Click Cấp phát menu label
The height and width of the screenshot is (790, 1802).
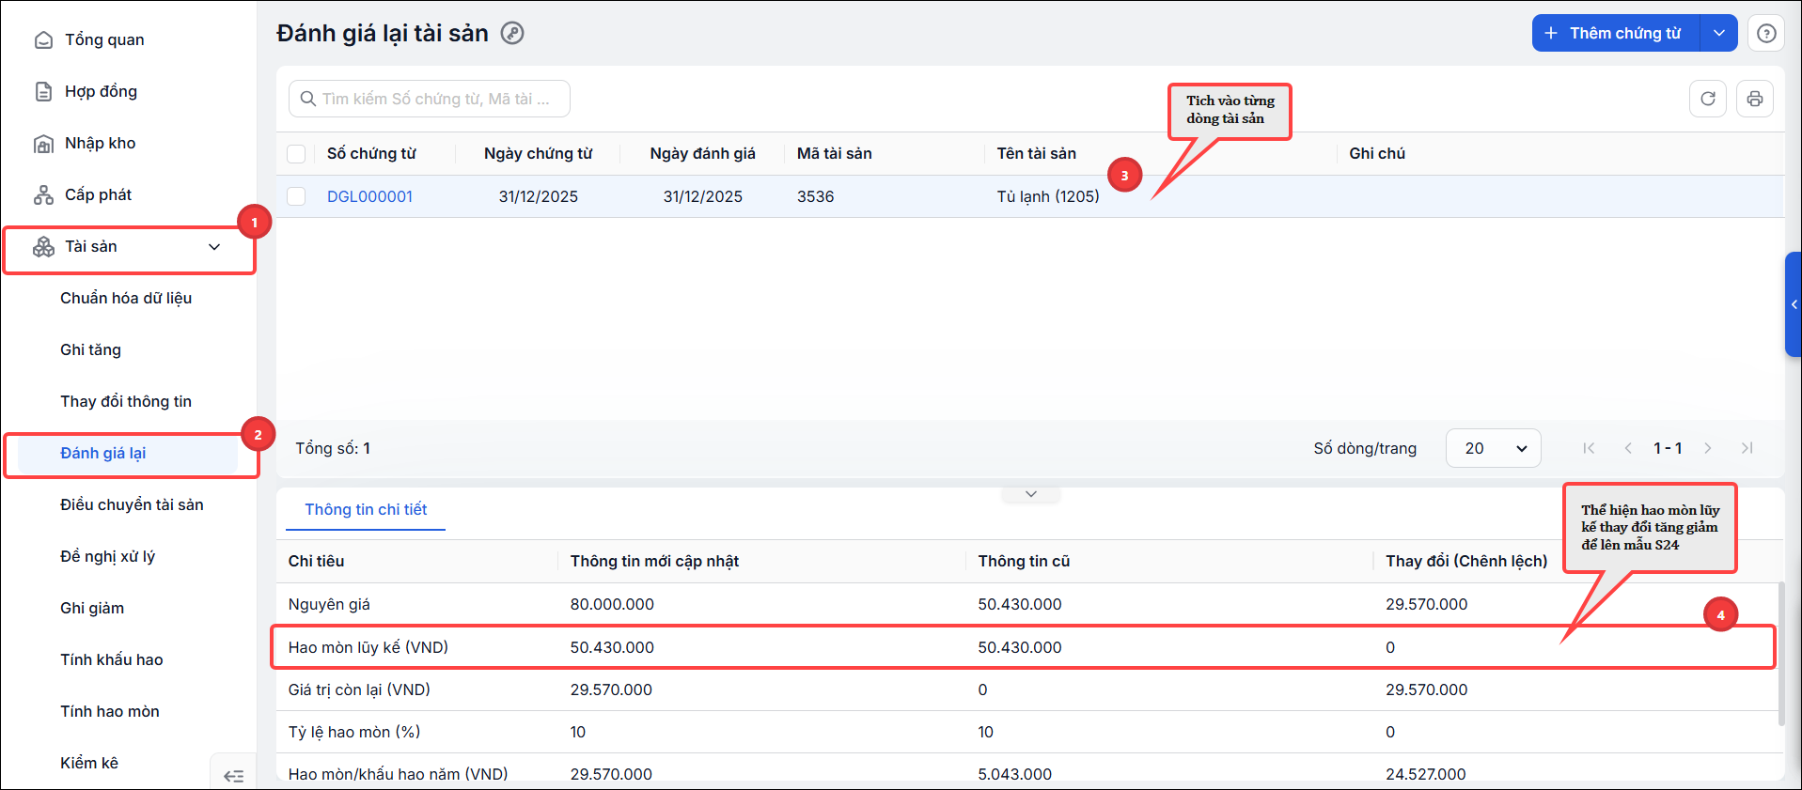point(98,194)
